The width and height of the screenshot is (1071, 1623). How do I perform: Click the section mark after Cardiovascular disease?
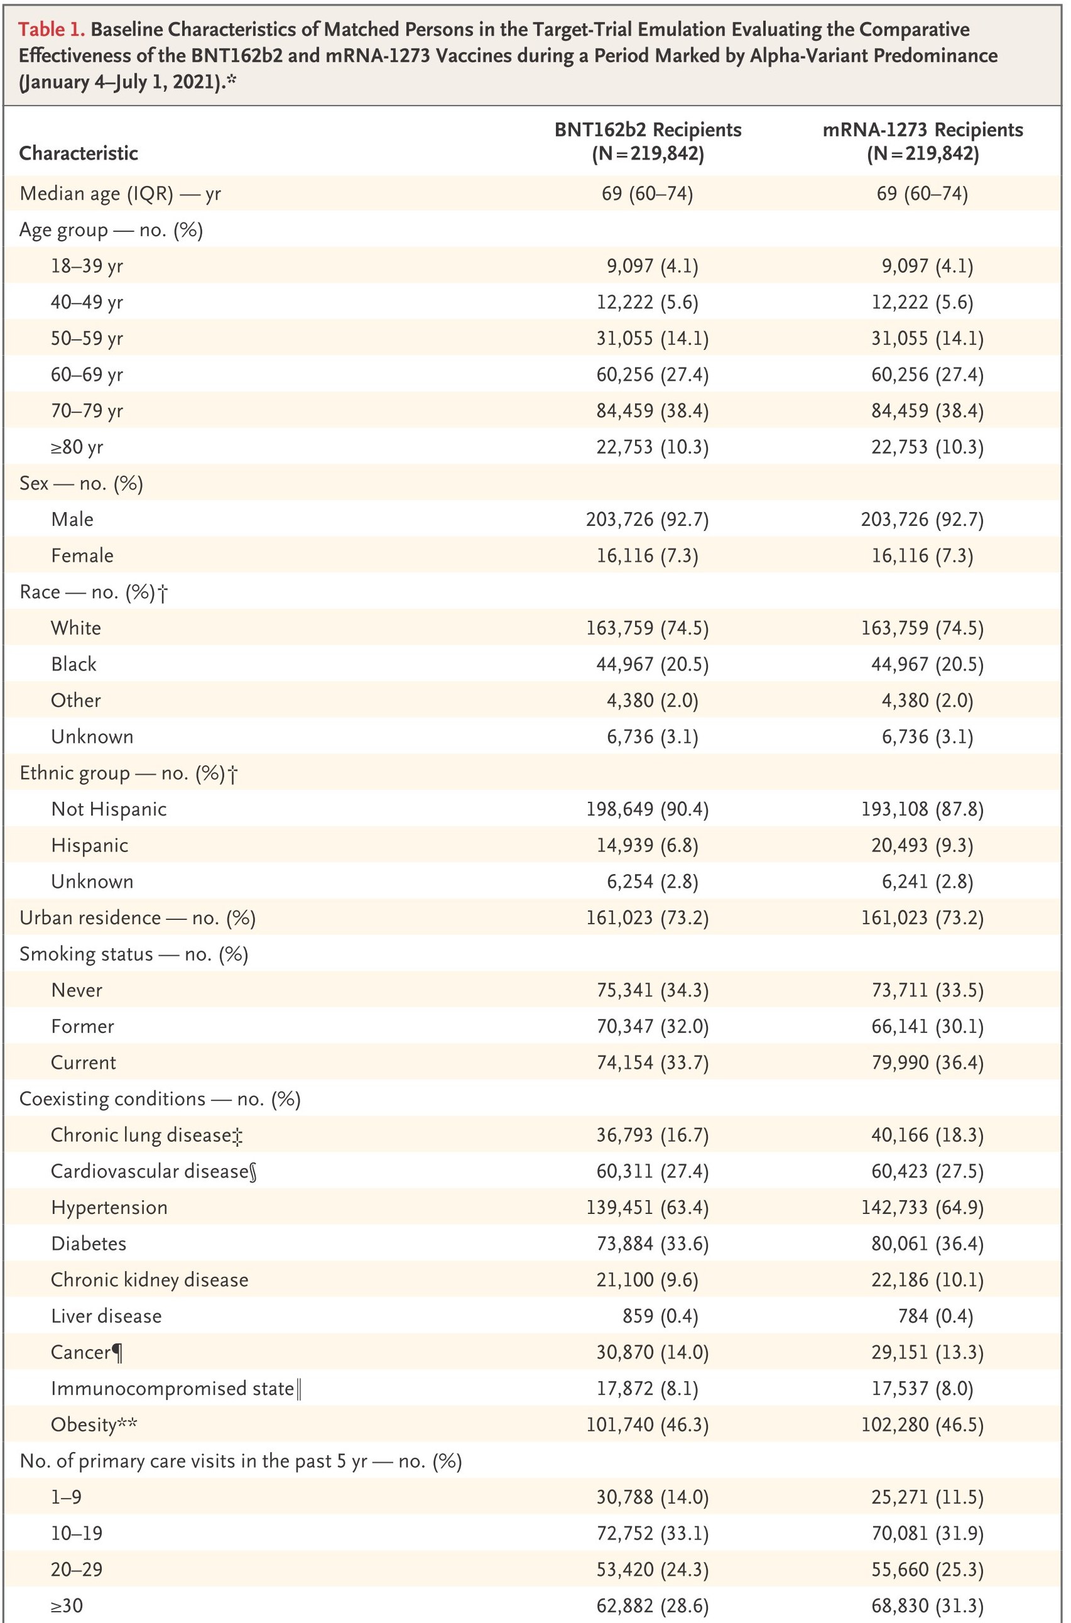click(253, 1172)
